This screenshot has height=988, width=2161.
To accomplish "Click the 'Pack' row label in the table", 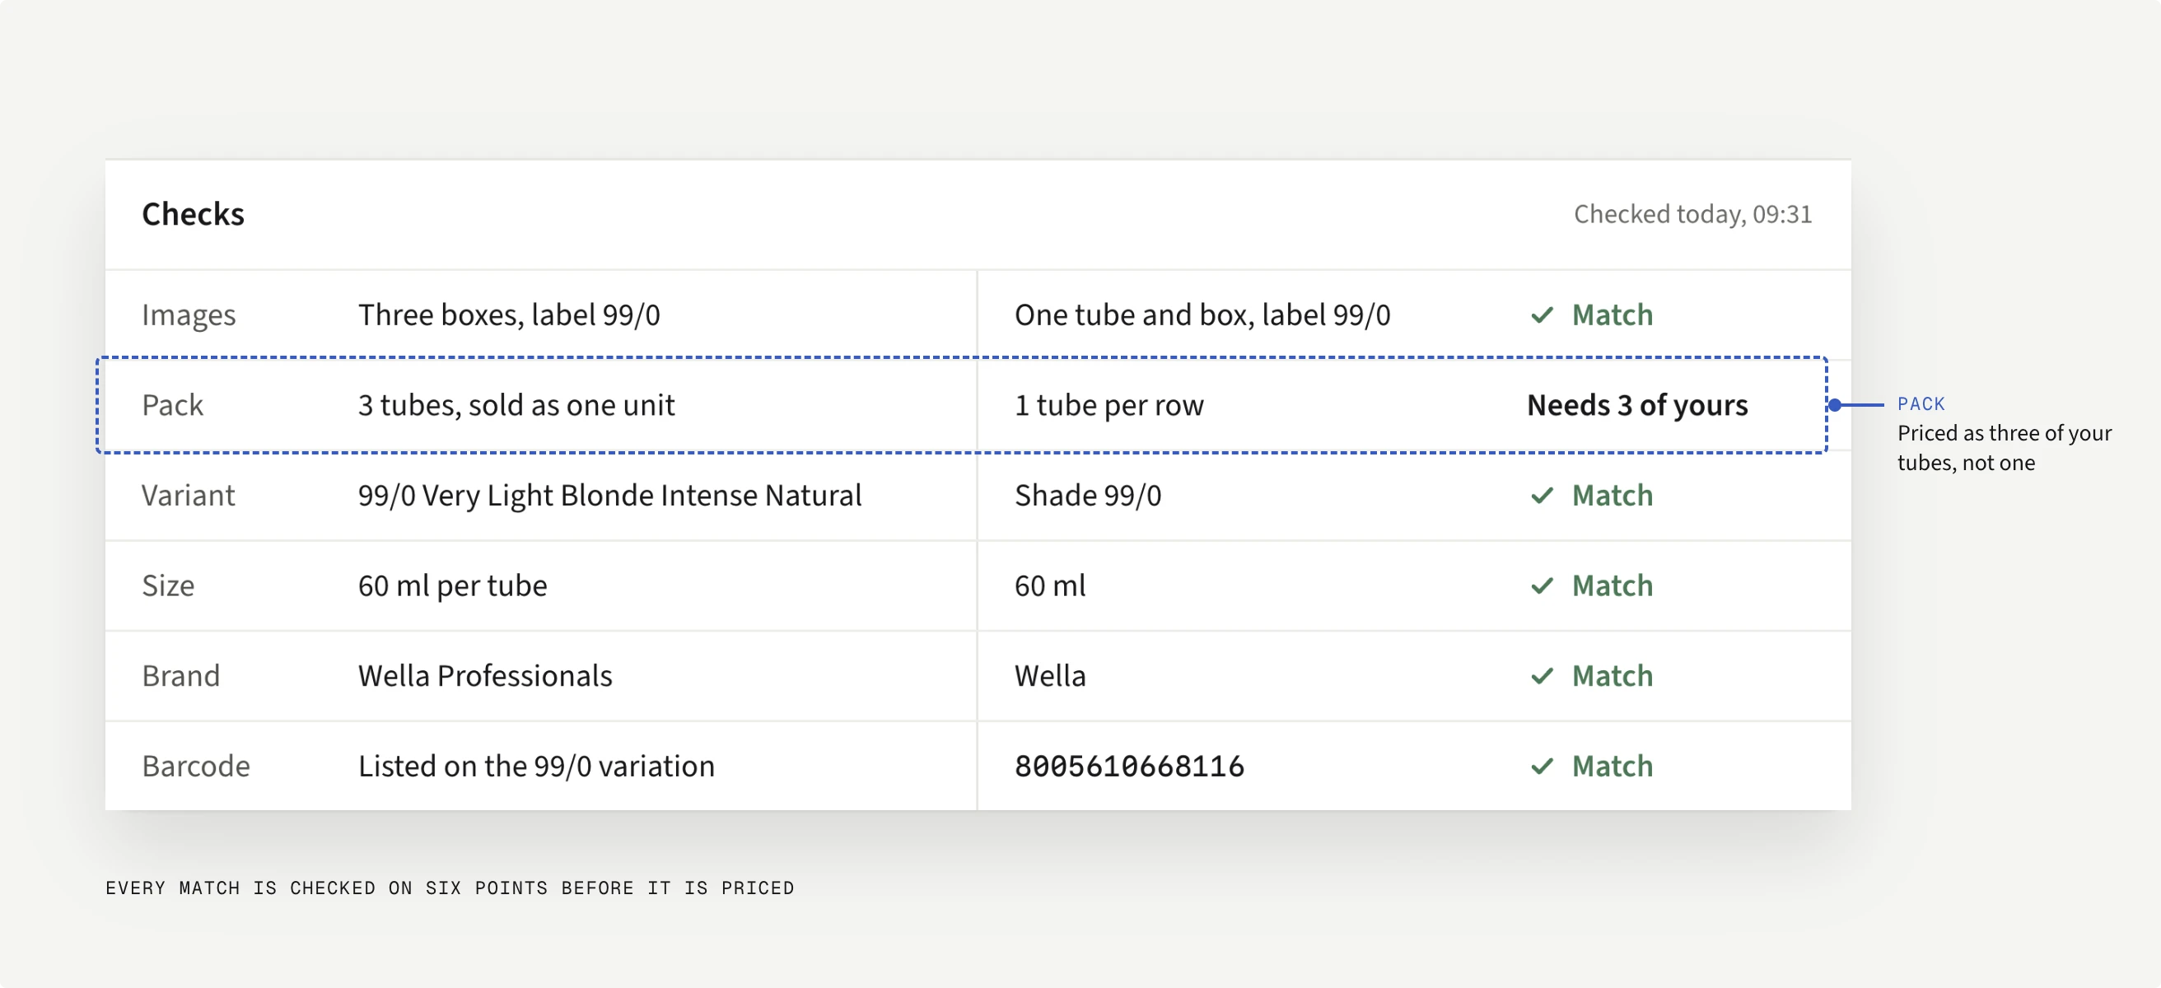I will [x=172, y=405].
